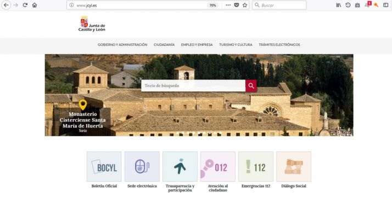This screenshot has height=197, width=392.
Task: Reload the page
Action: 25,5
